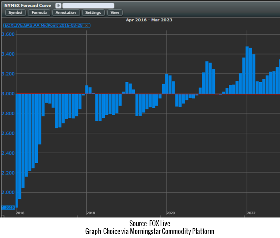Click the NYMEX Forward Curve panel title
The image size is (280, 238).
[x=28, y=6]
